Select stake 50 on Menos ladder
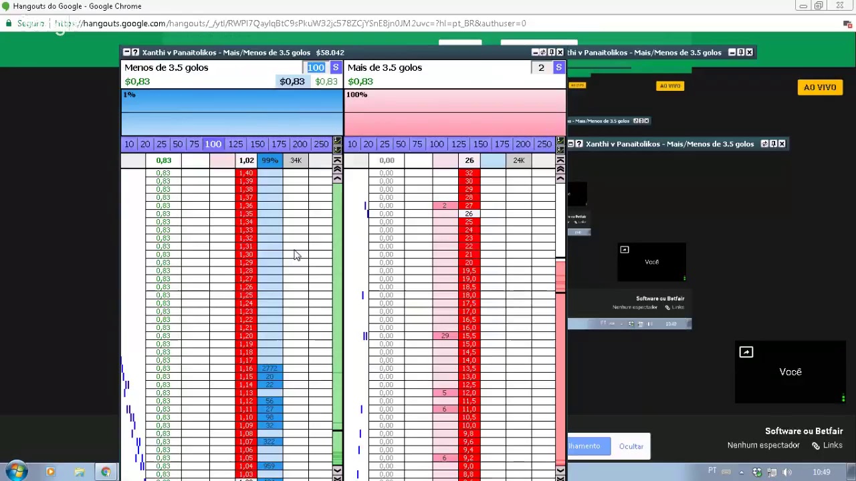 (x=177, y=144)
